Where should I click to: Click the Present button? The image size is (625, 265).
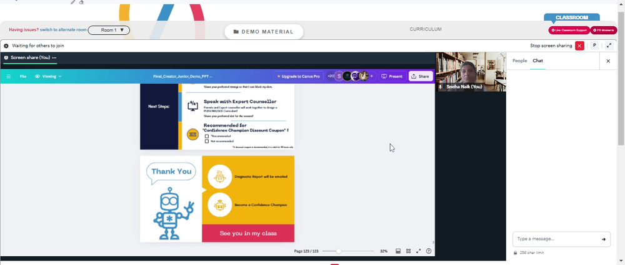[x=392, y=77]
